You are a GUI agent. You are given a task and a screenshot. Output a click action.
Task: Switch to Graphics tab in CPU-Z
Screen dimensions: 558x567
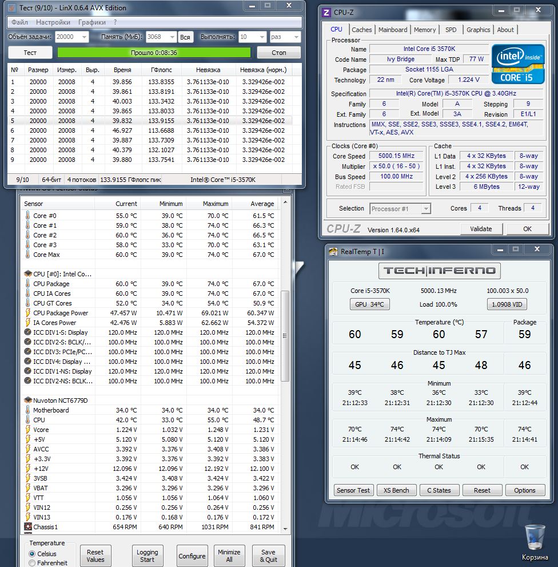(478, 30)
